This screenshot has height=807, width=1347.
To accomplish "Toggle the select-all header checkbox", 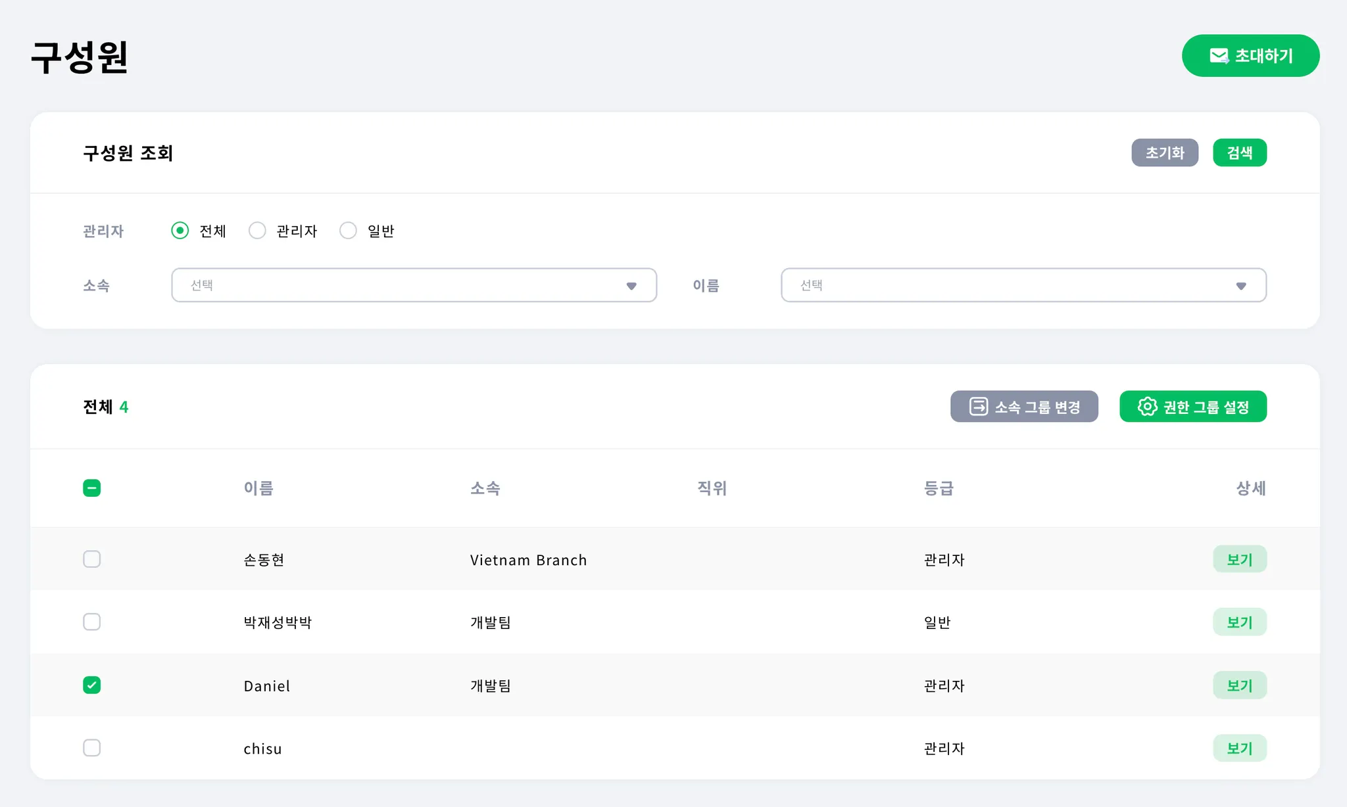I will [x=92, y=488].
